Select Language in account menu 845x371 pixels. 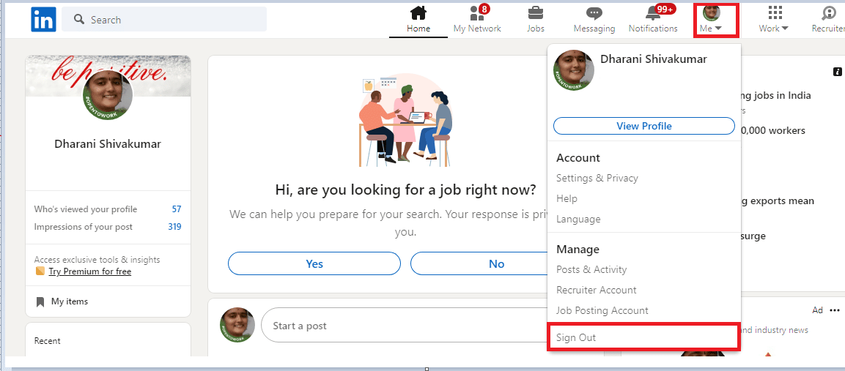point(578,219)
